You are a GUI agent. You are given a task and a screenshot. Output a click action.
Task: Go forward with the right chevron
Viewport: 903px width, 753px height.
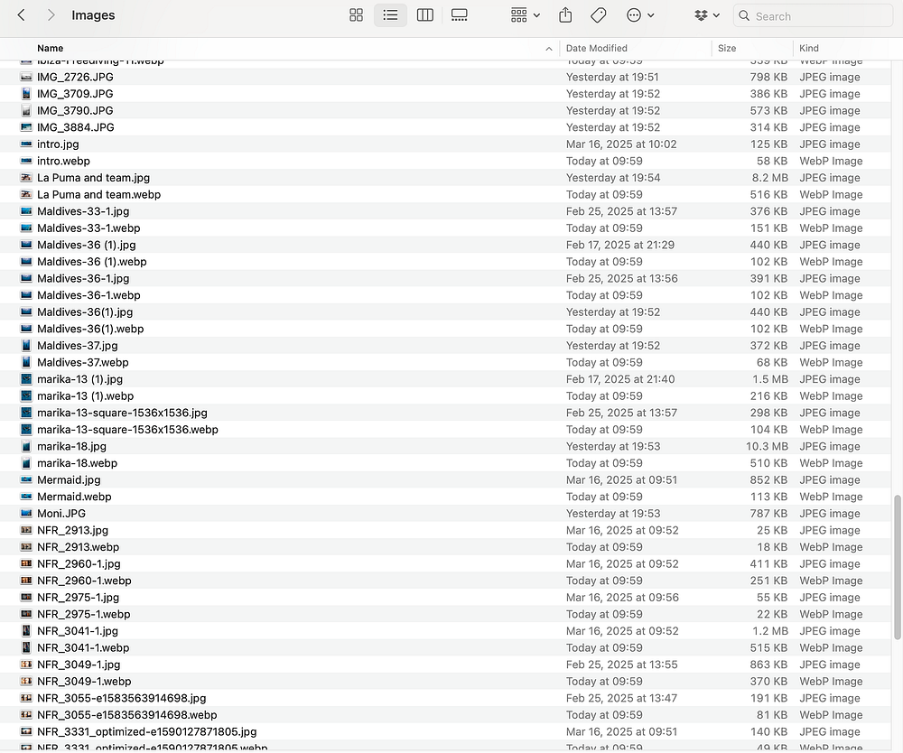click(x=51, y=15)
